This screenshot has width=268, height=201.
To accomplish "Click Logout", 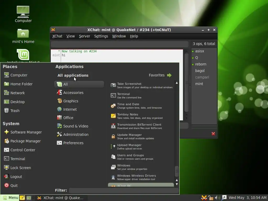I will click(x=13, y=177).
